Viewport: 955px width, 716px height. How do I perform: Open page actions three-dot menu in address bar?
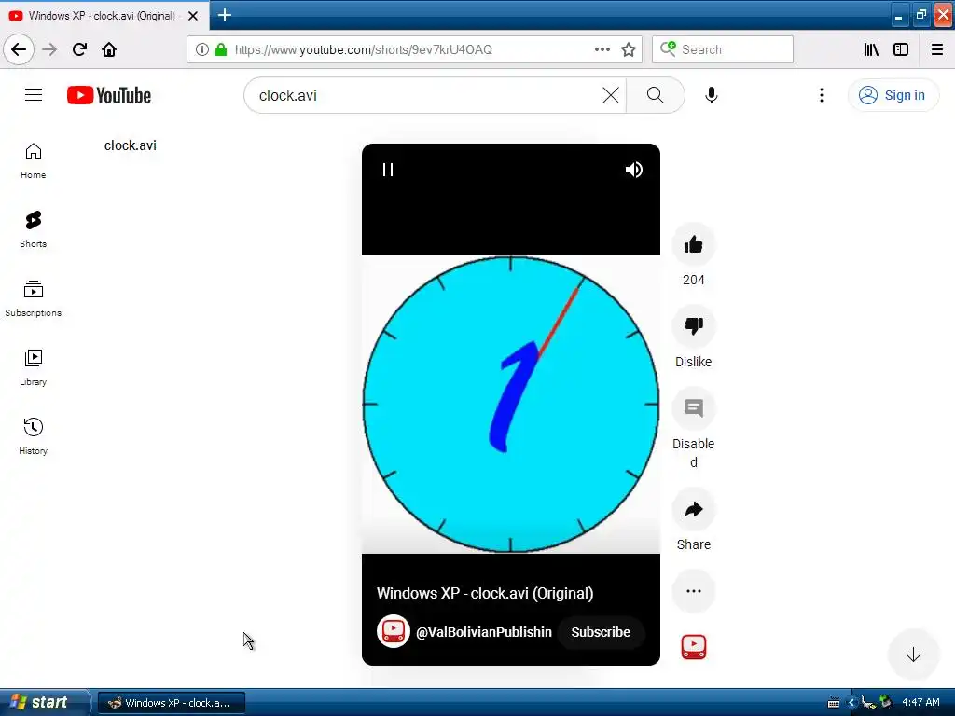point(602,49)
